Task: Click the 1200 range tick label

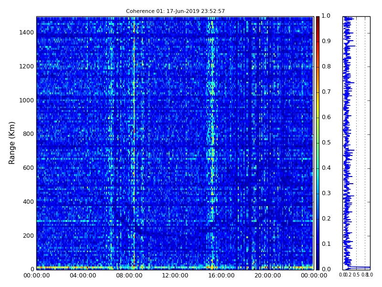Action: point(27,66)
